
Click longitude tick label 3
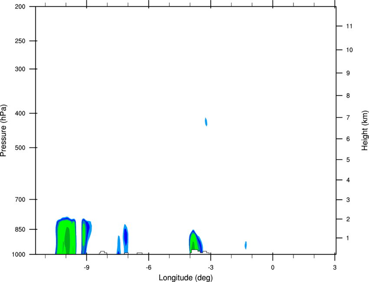click(335, 267)
